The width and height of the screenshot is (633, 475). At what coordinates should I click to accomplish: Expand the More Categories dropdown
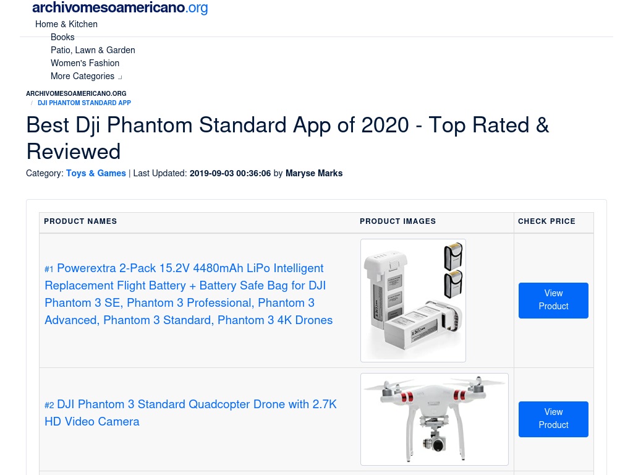pyautogui.click(x=86, y=76)
